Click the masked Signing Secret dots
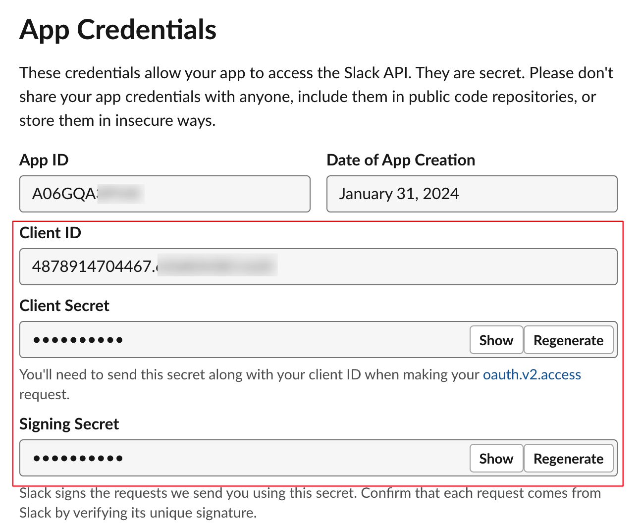This screenshot has height=525, width=642. [x=78, y=458]
